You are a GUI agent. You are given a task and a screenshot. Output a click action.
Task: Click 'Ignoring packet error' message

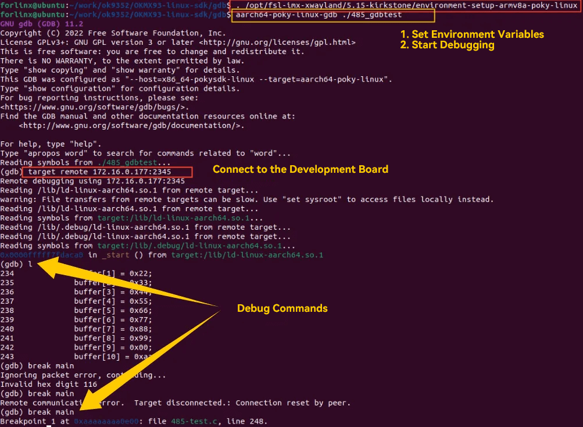click(x=83, y=375)
